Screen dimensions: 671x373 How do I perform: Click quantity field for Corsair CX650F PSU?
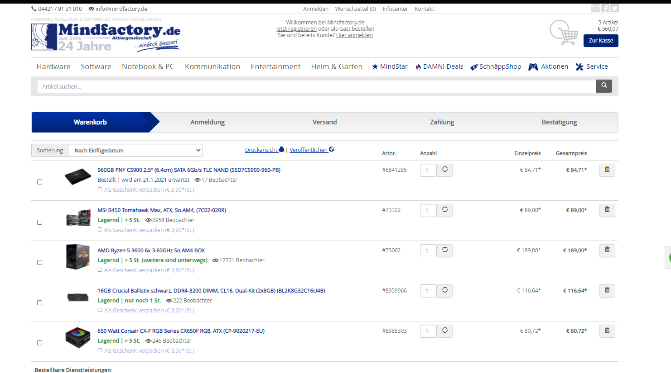point(428,331)
